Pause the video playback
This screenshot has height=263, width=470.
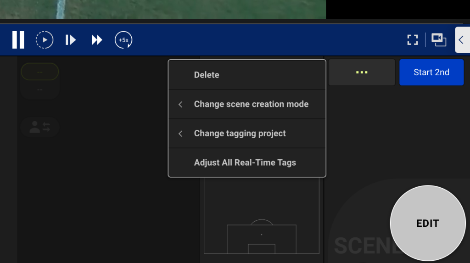(18, 40)
